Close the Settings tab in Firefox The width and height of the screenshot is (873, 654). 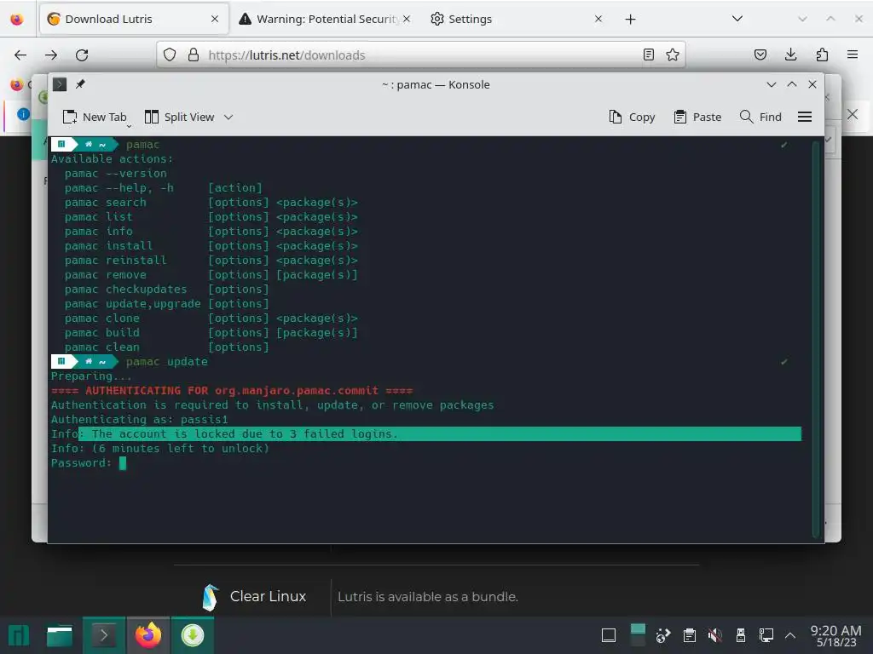(598, 19)
